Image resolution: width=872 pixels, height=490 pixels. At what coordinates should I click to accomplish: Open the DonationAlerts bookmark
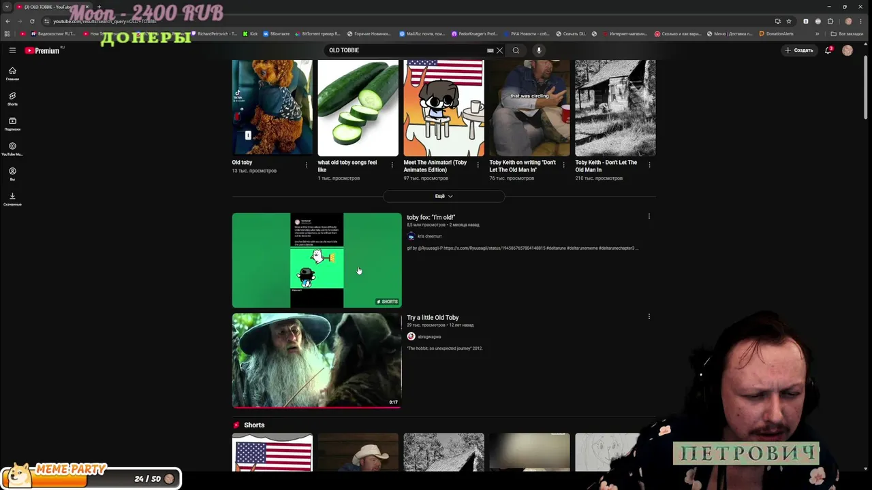tap(776, 33)
